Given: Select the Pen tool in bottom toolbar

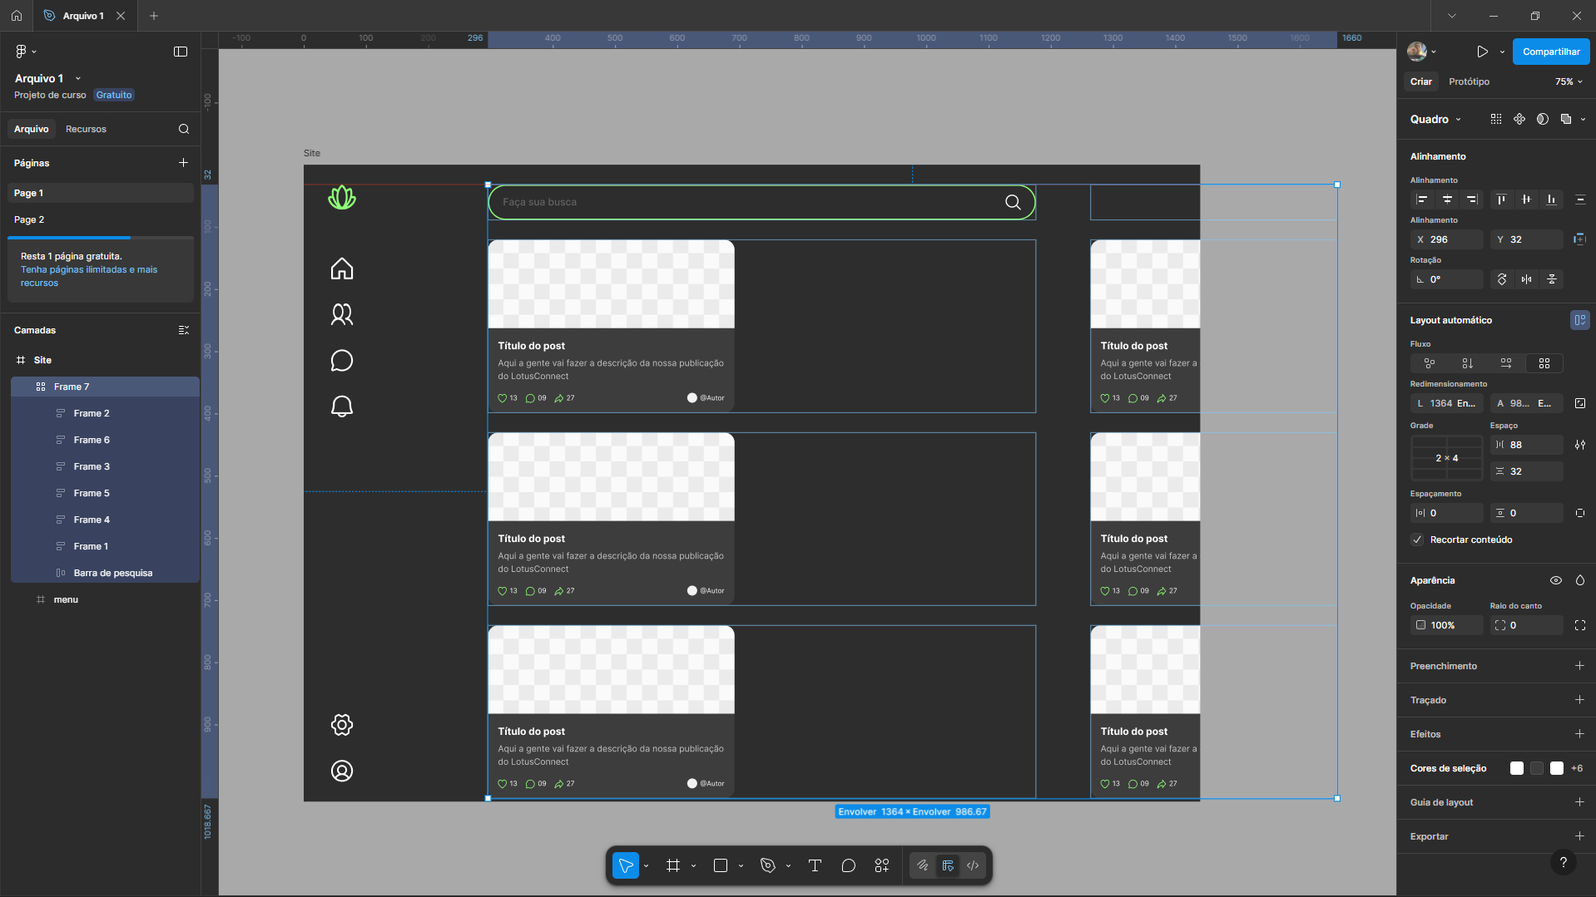Looking at the screenshot, I should [x=768, y=865].
